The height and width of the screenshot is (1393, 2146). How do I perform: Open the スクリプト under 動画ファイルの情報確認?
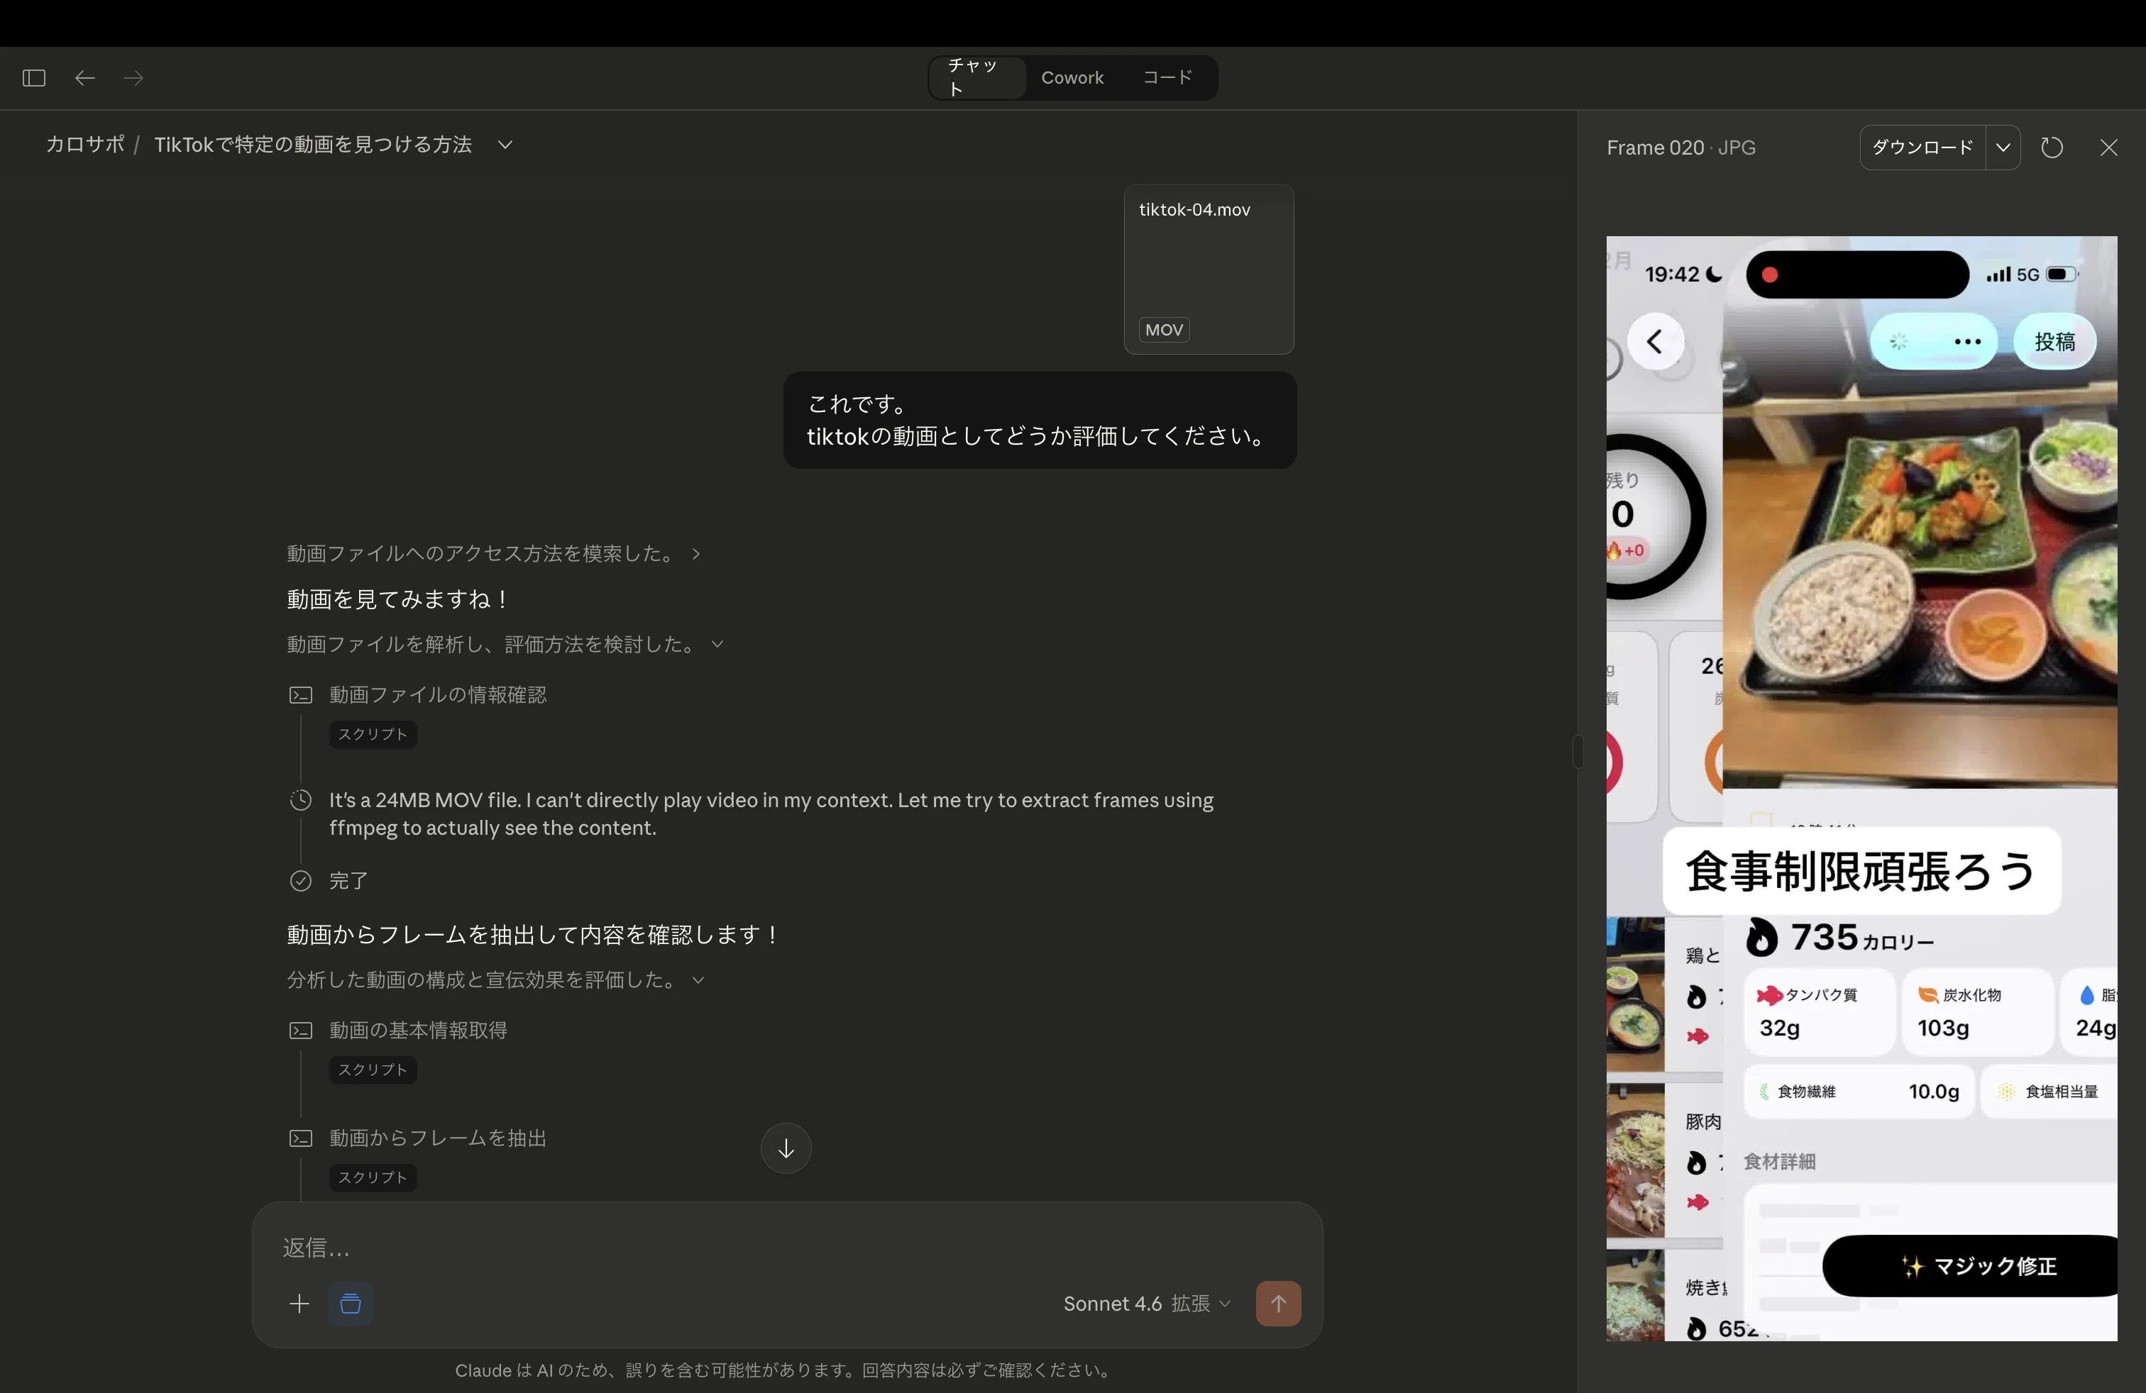371,734
